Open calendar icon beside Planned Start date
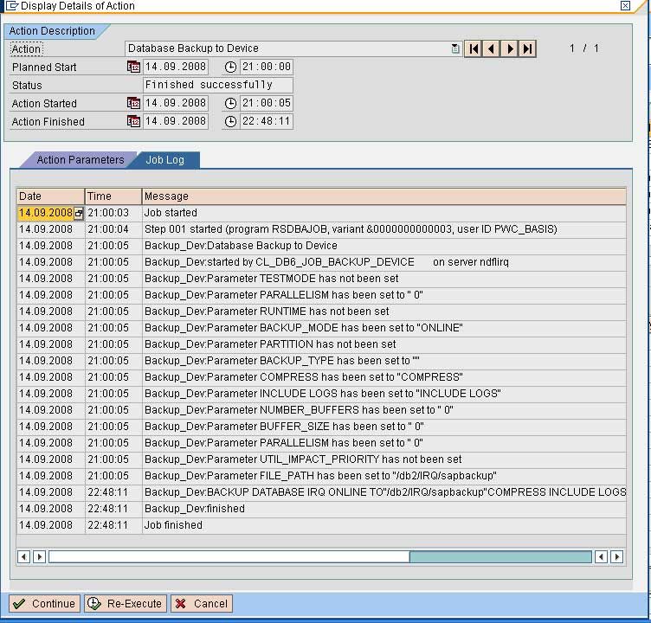Viewport: 651px width, 623px height. (133, 67)
